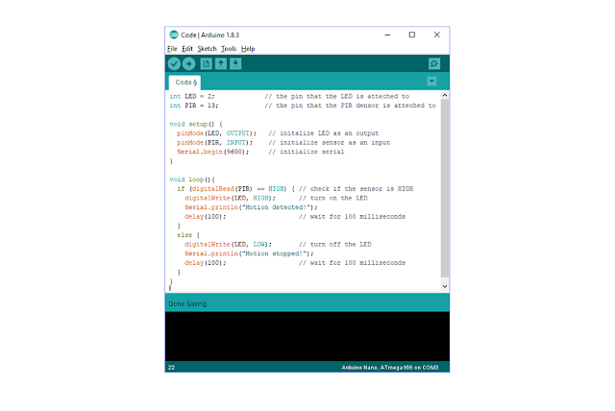Save the sketch with the down-arrow icon
Screen dimensions: 615x411
point(235,63)
